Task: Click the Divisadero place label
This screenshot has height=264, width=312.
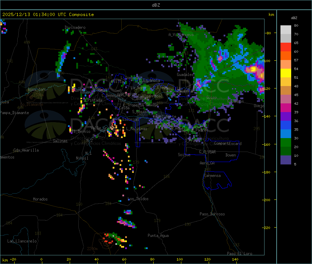Action: point(75,27)
